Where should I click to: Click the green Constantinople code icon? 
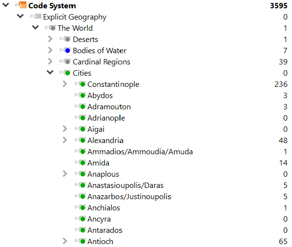pos(82,84)
